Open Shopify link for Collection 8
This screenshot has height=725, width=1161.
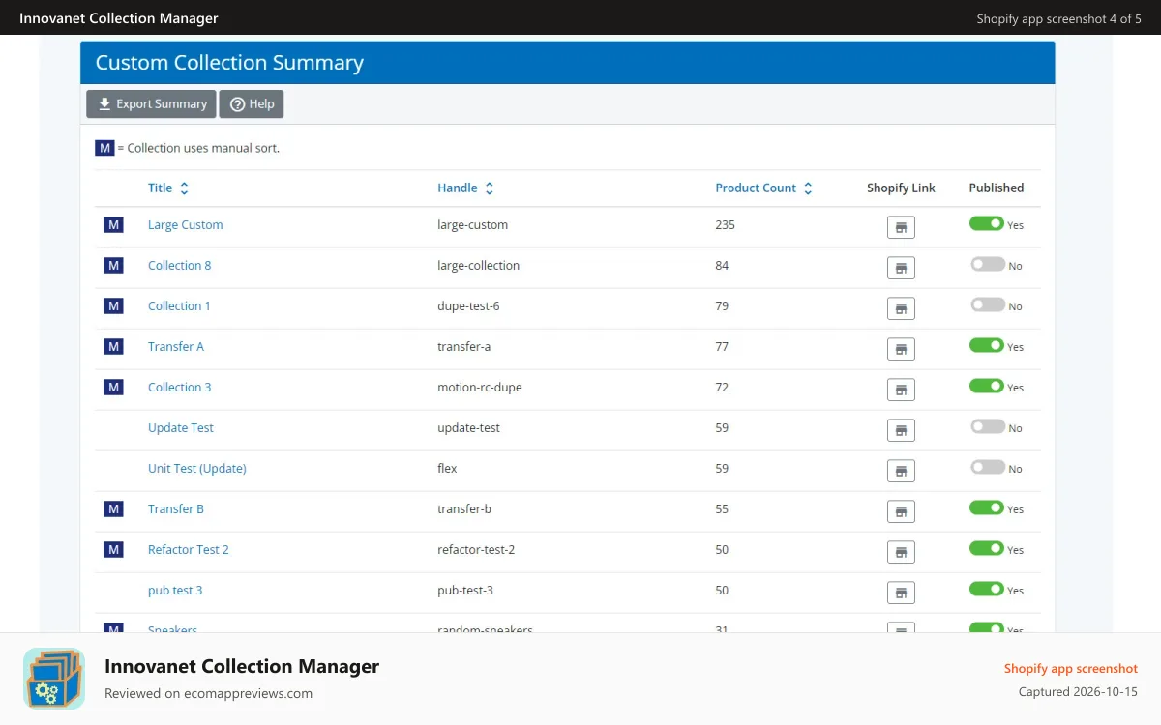(901, 268)
